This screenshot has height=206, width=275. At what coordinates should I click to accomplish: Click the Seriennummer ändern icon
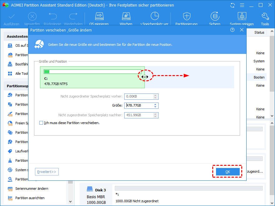pyautogui.click(x=10, y=189)
